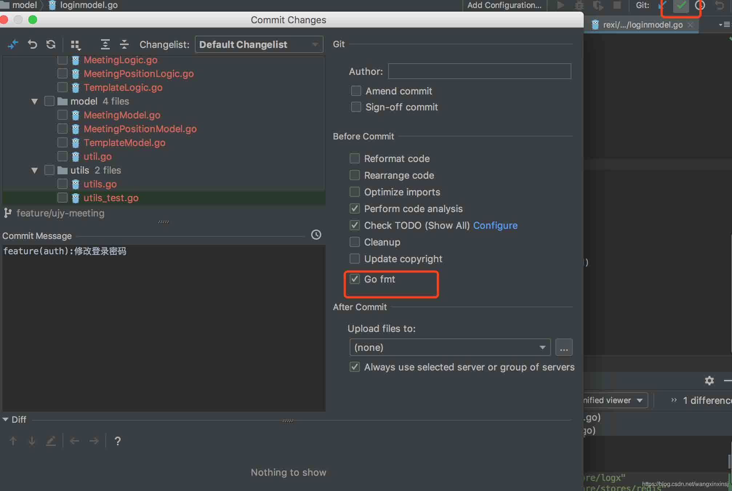Viewport: 732px width, 491px height.
Task: Click into the Author input field
Action: (x=479, y=71)
